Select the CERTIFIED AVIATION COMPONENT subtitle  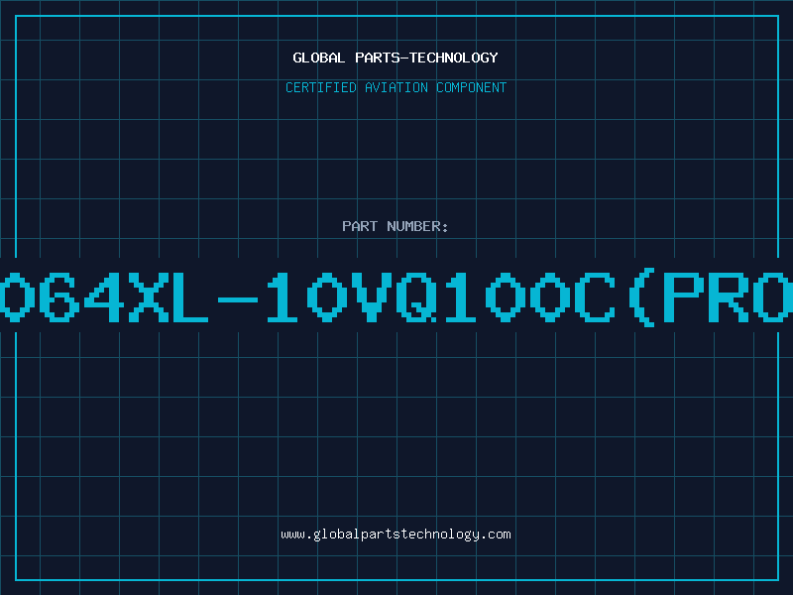coord(396,87)
